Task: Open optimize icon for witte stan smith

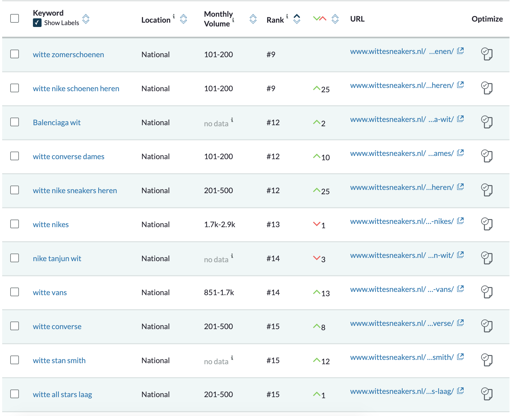Action: pos(487,360)
